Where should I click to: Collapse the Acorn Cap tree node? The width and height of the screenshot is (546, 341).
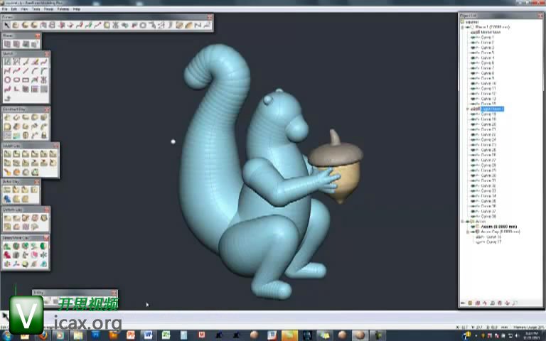click(468, 232)
